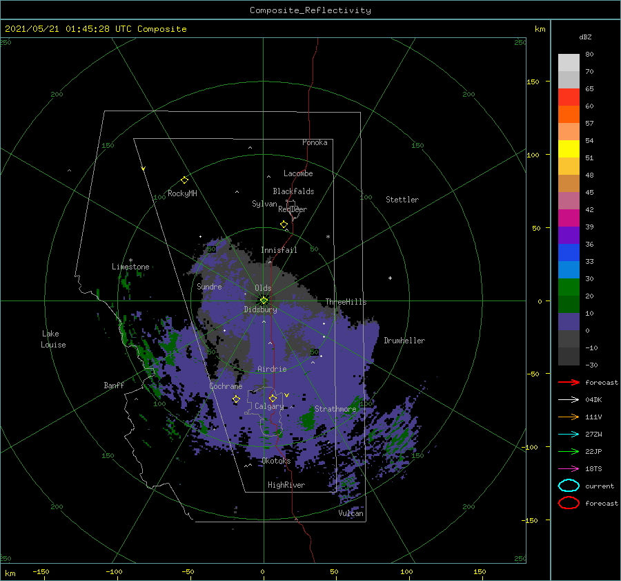Select the 39 dBZ purple color swatch
The image size is (621, 581).
click(569, 235)
